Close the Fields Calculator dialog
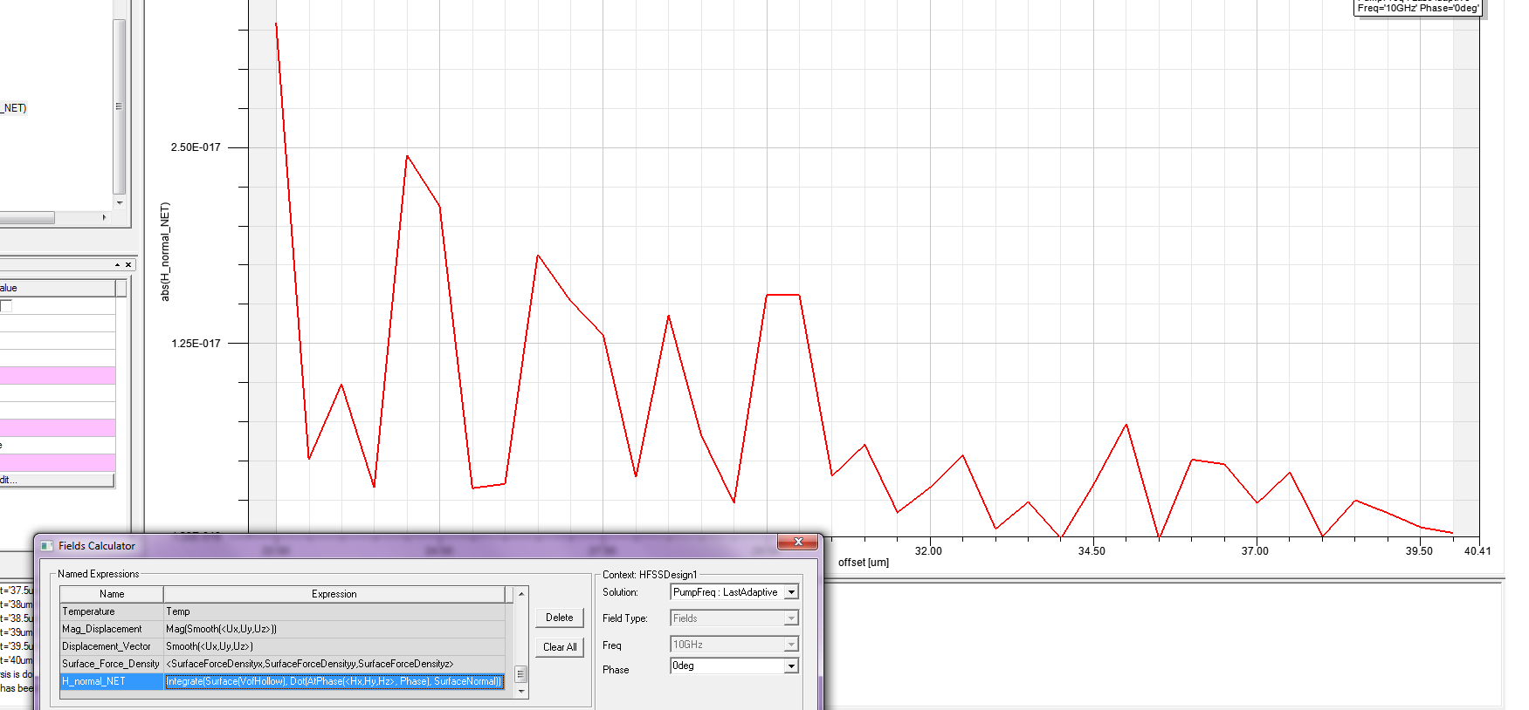The height and width of the screenshot is (710, 1529). click(x=797, y=543)
